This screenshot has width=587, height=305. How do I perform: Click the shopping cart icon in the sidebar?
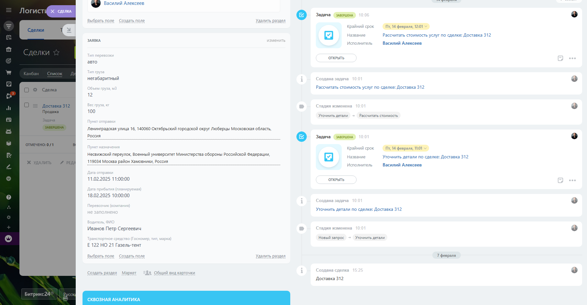(9, 73)
